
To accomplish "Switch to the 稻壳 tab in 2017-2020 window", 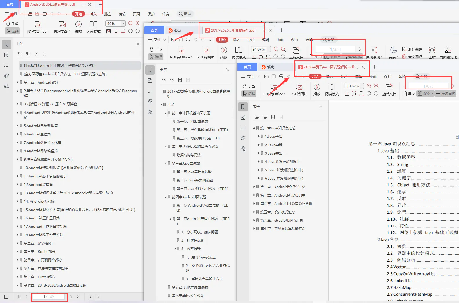I will (175, 30).
